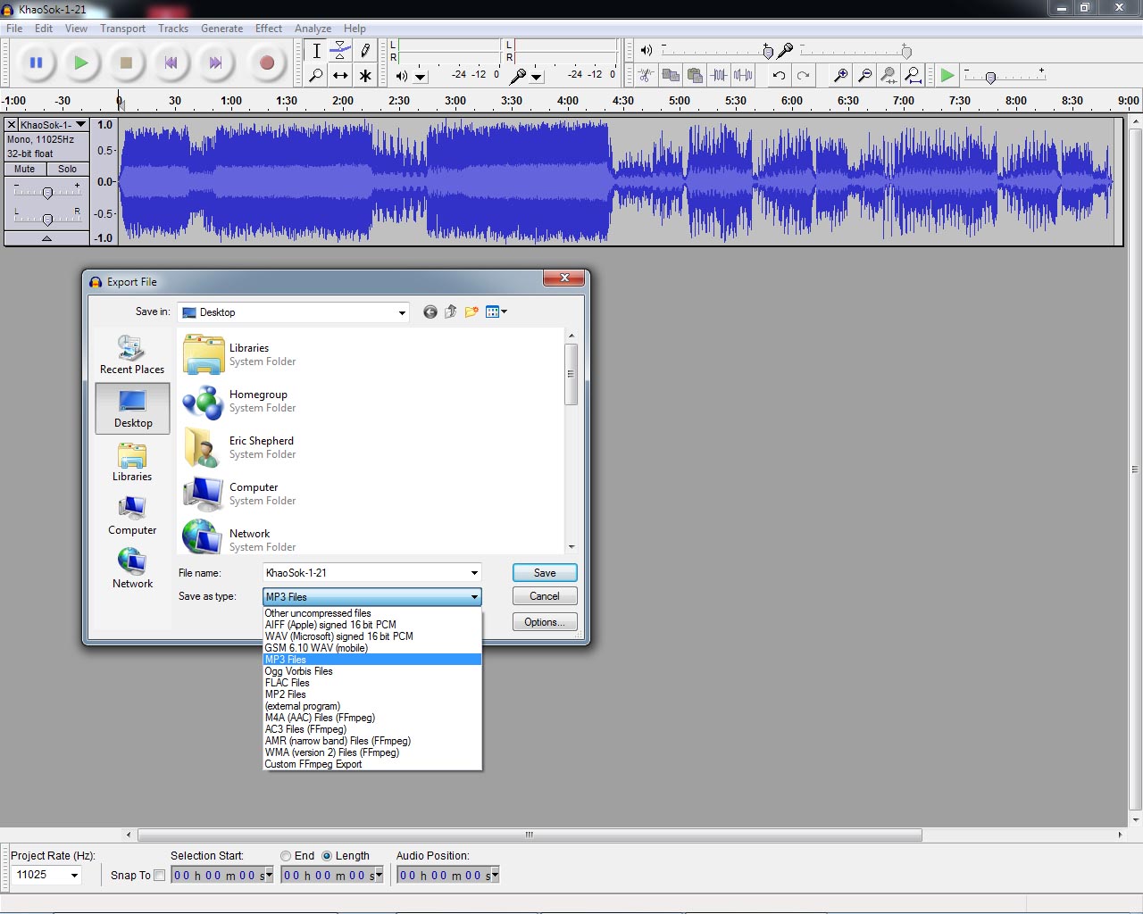Screen dimensions: 1143x914
Task: Select the End radio button
Action: [x=286, y=856]
